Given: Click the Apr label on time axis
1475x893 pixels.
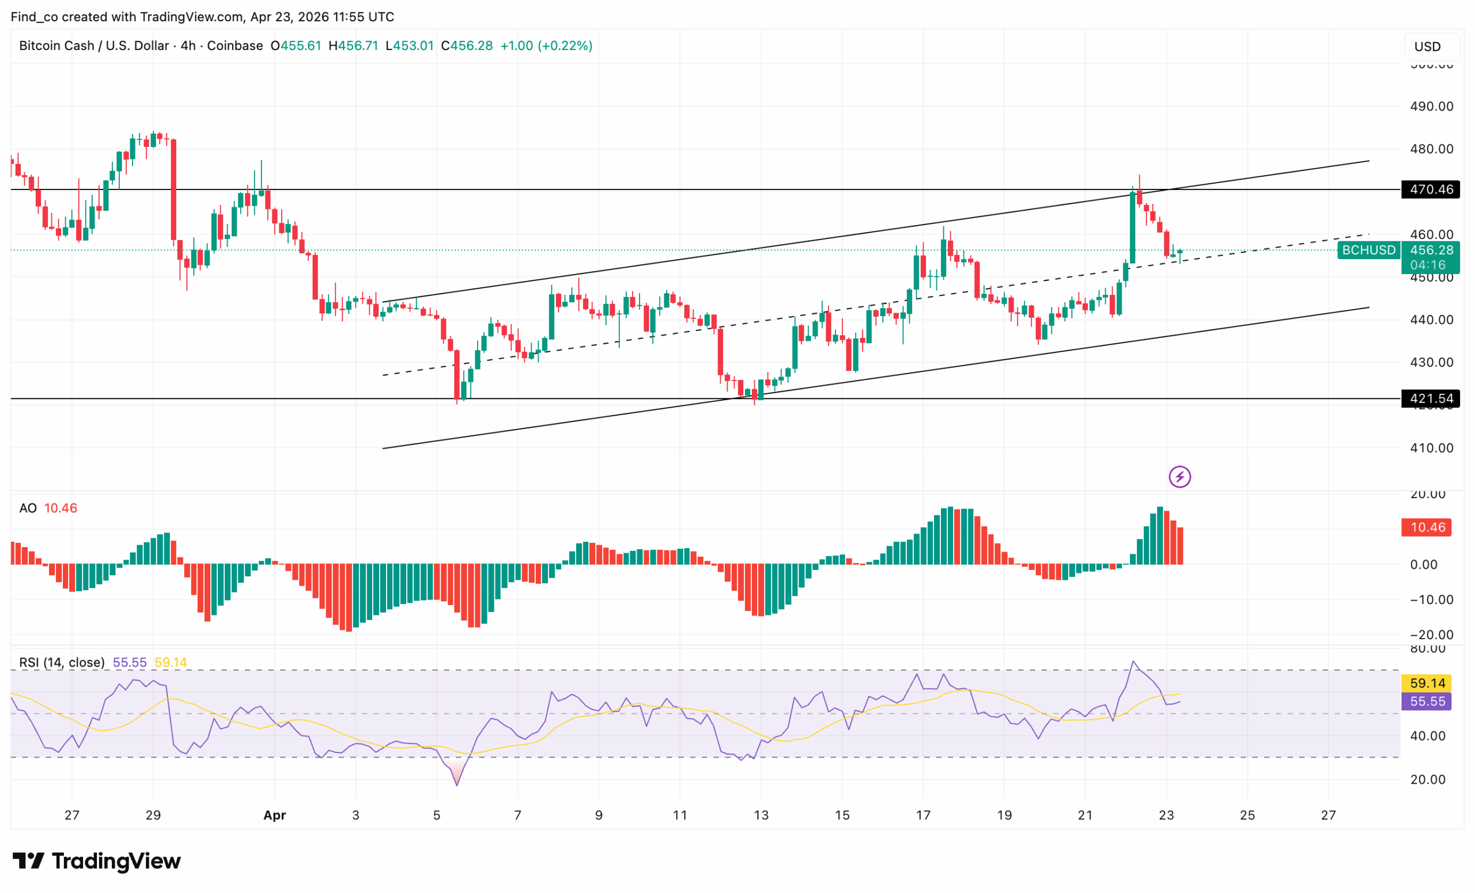Looking at the screenshot, I should click(275, 815).
